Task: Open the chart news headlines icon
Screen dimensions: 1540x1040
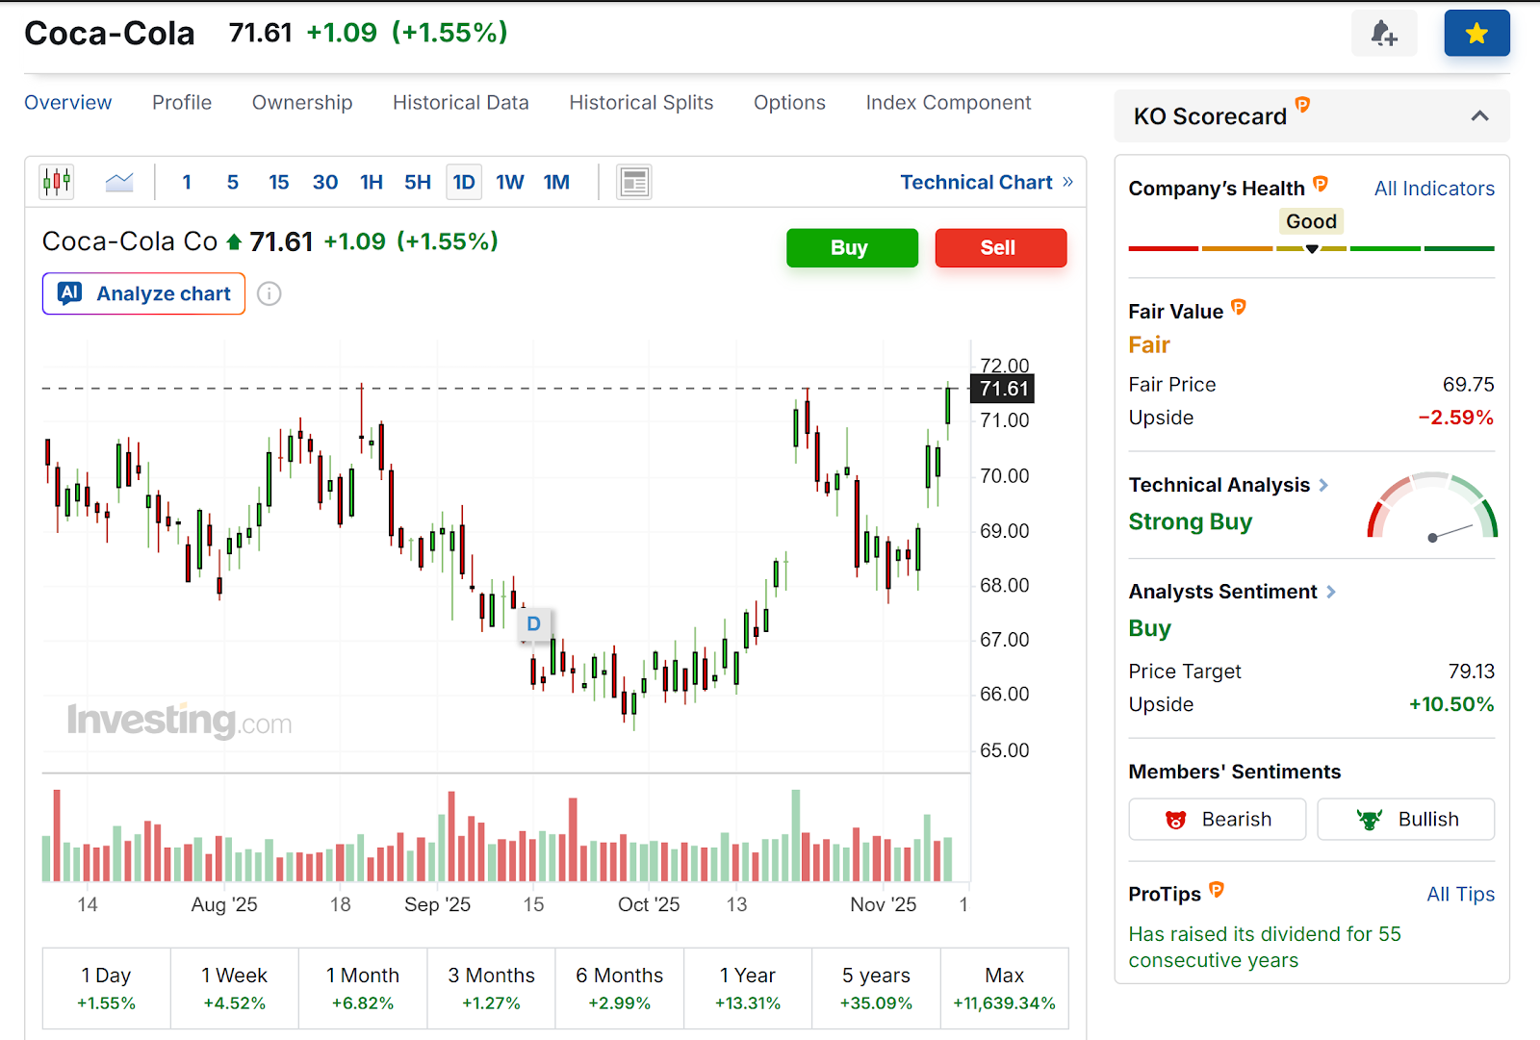Action: click(x=633, y=181)
